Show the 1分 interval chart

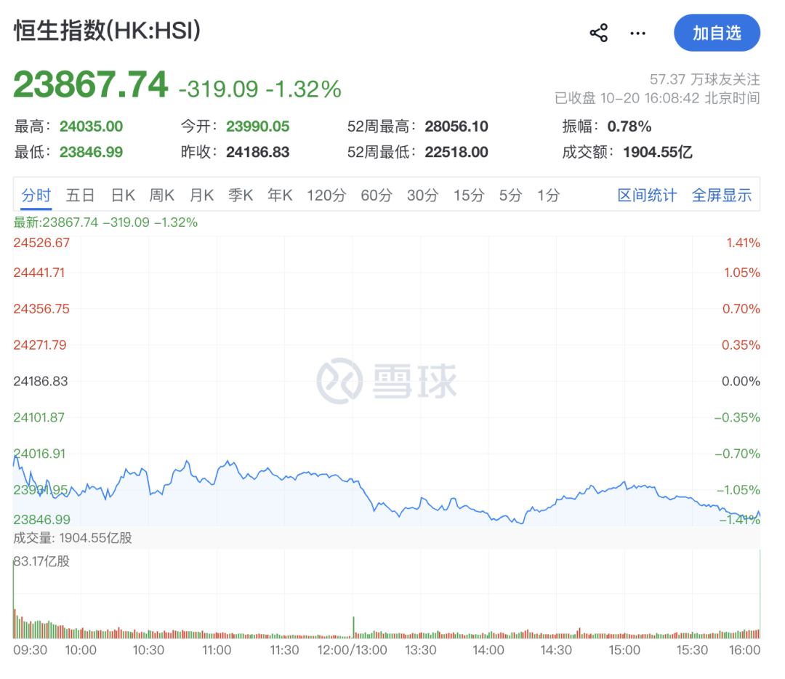(x=548, y=195)
